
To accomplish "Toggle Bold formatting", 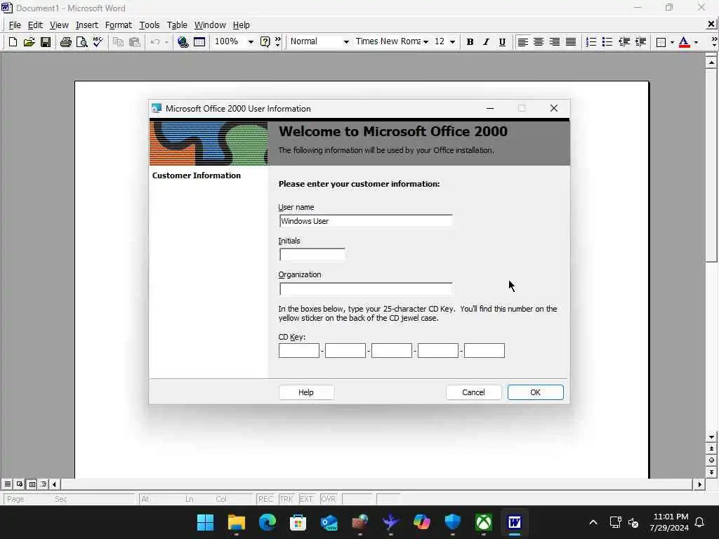I will coord(470,42).
